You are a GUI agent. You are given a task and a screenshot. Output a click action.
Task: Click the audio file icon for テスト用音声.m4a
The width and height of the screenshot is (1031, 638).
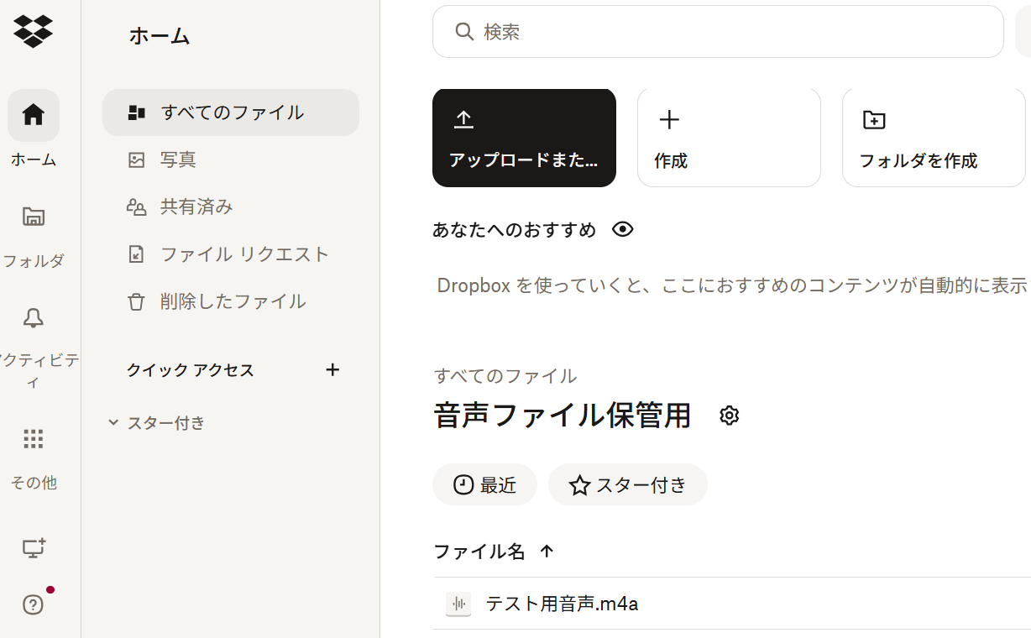click(458, 604)
